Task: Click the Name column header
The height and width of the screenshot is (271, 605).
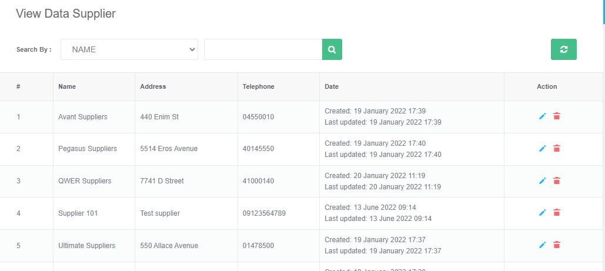Action: pyautogui.click(x=67, y=86)
